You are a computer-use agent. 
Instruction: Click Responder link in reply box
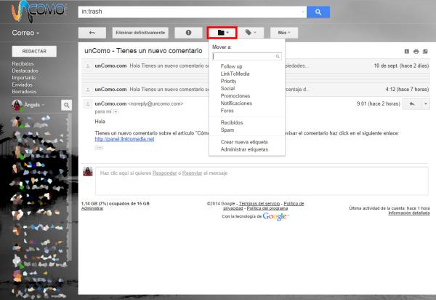point(165,173)
